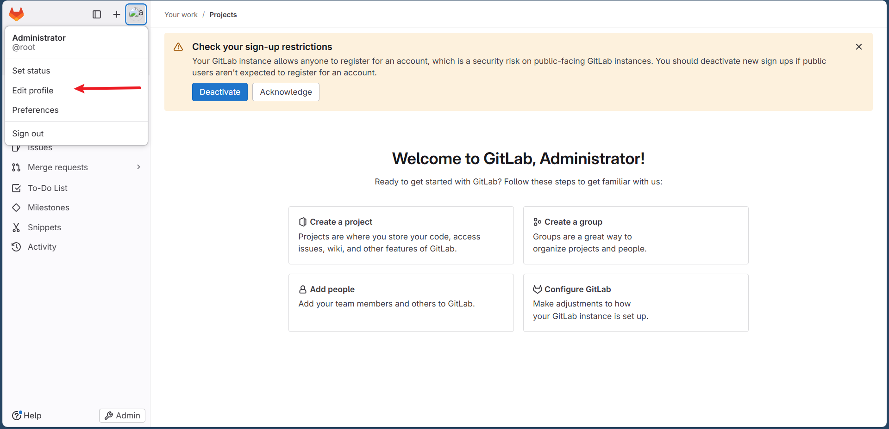Open Preferences from the user menu
Screen dimensions: 889x429
[76, 110]
